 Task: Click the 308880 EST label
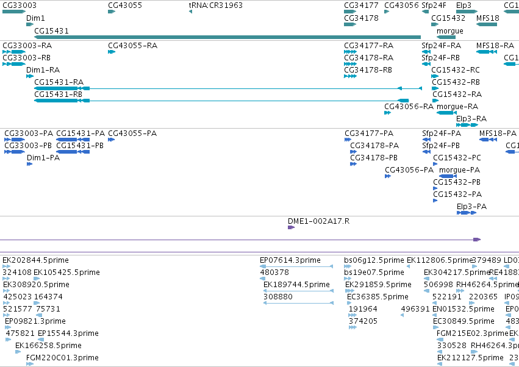point(278,297)
